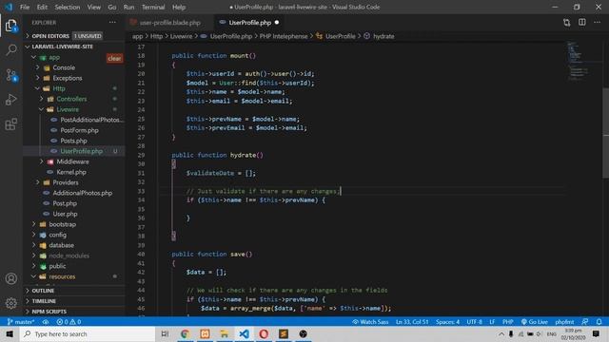609x342 pixels.
Task: Open the Terminal menu
Action: 153,7
